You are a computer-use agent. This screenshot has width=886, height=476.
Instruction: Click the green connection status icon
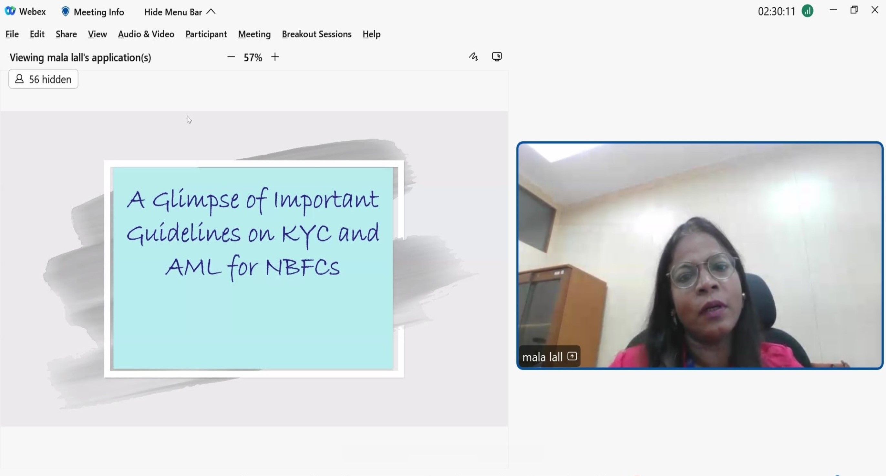pos(807,11)
